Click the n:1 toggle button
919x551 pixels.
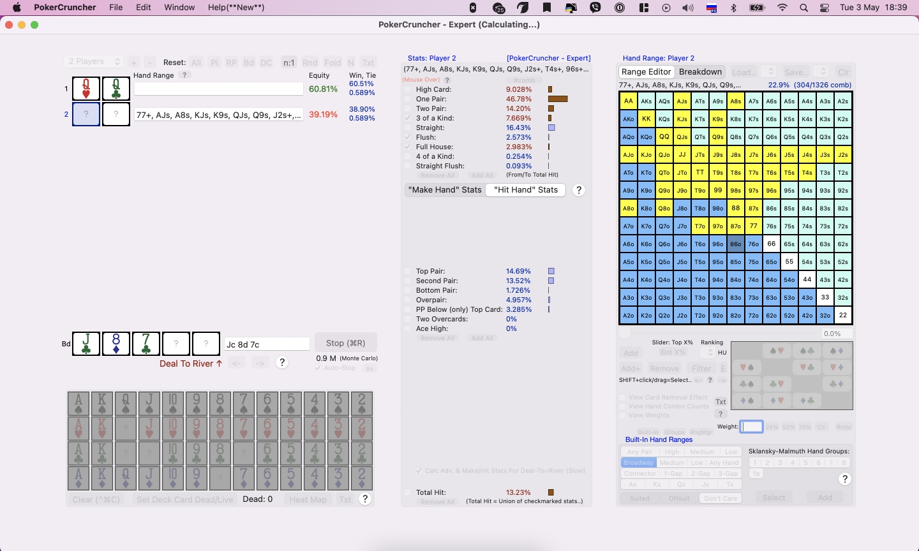(289, 62)
